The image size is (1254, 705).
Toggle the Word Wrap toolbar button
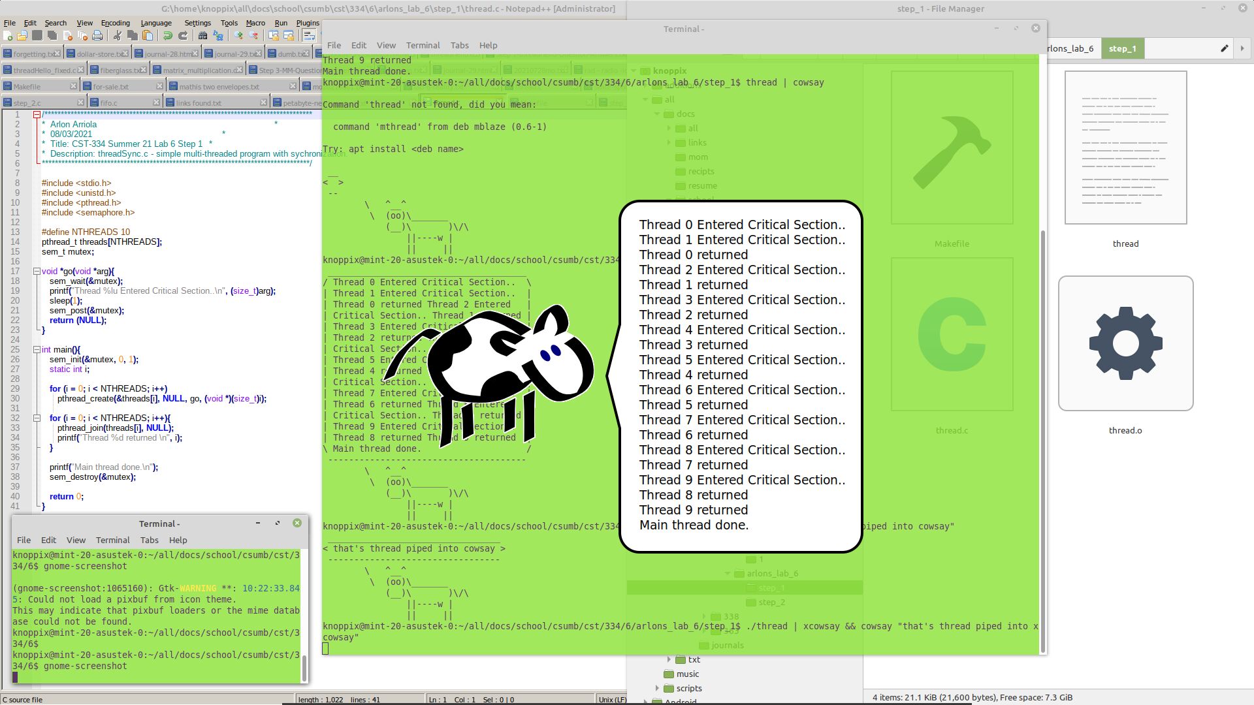309,35
